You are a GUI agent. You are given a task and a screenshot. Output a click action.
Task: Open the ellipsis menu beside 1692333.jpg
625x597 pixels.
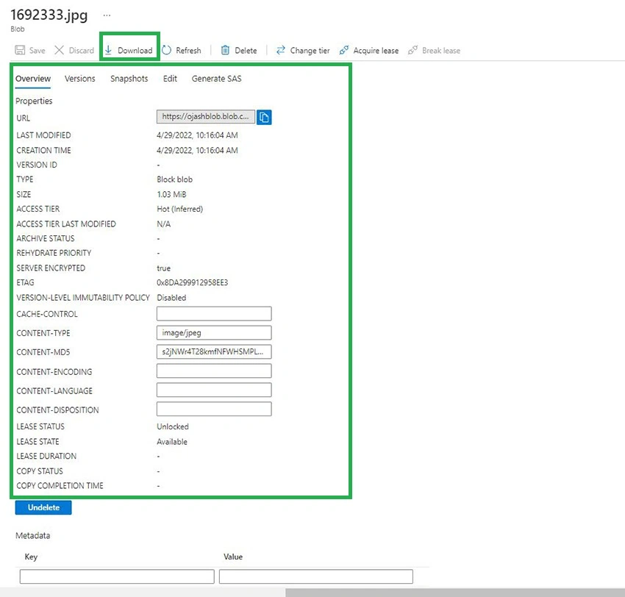107,15
